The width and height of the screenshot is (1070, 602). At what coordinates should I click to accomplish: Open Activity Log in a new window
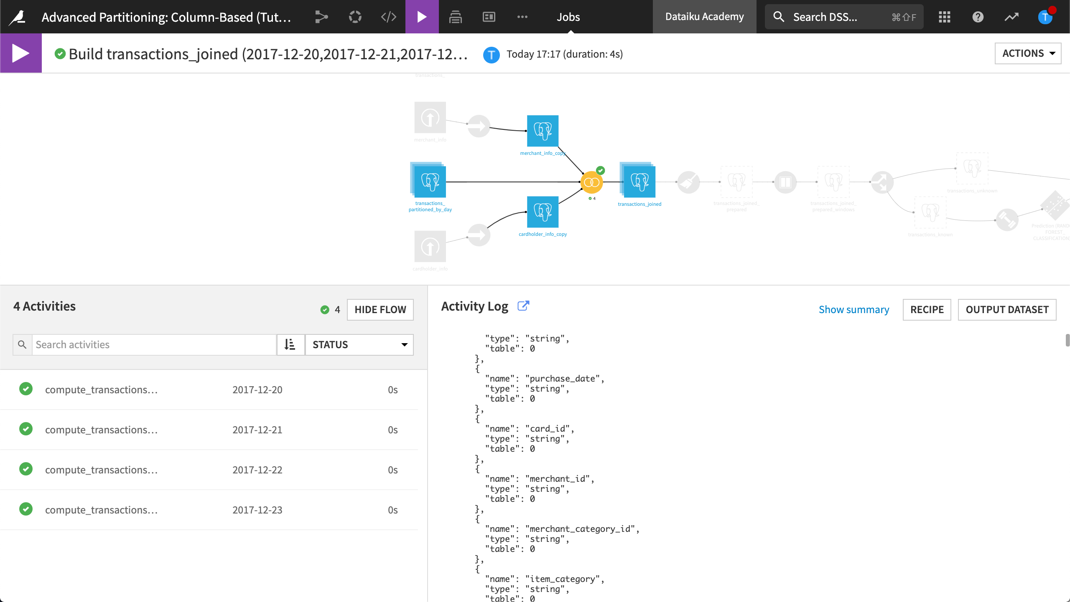[x=523, y=306]
